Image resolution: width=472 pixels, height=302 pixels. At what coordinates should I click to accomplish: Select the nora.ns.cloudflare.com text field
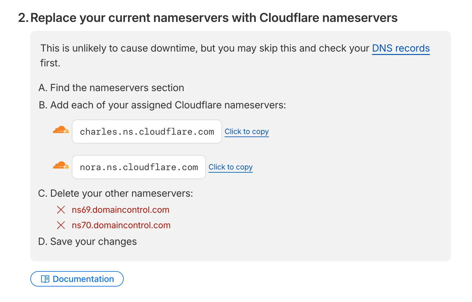coord(139,167)
